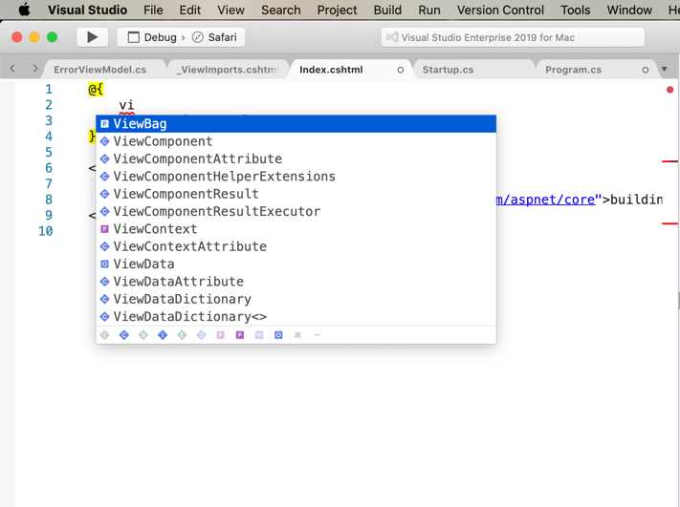Viewport: 680px width, 507px height.
Task: Click the red error indicator dot at editor top-right
Action: [x=670, y=90]
